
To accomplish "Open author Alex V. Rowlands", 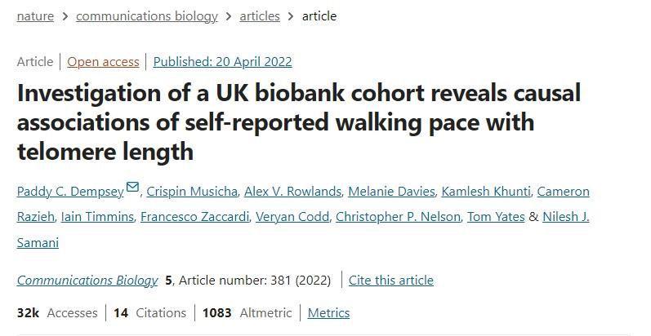I will tap(293, 192).
